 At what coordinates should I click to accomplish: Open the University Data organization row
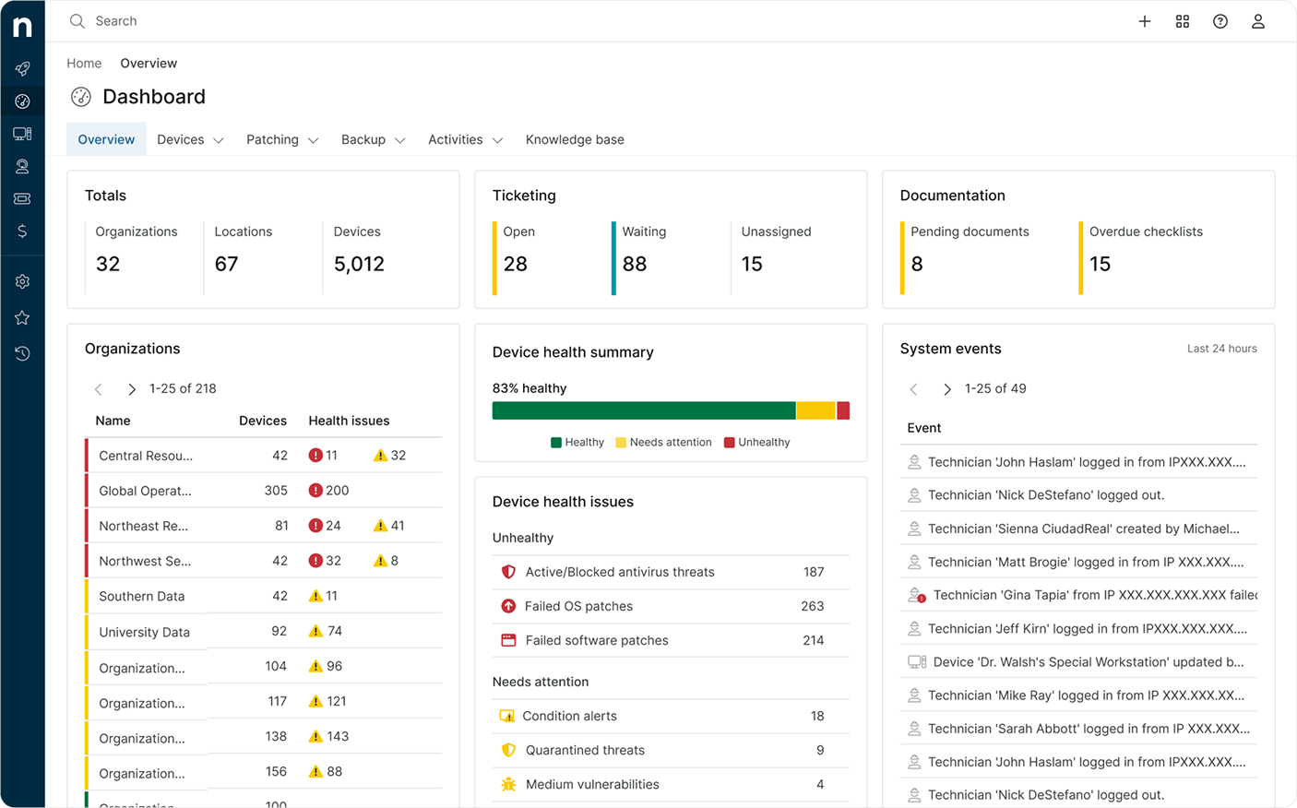coord(264,632)
